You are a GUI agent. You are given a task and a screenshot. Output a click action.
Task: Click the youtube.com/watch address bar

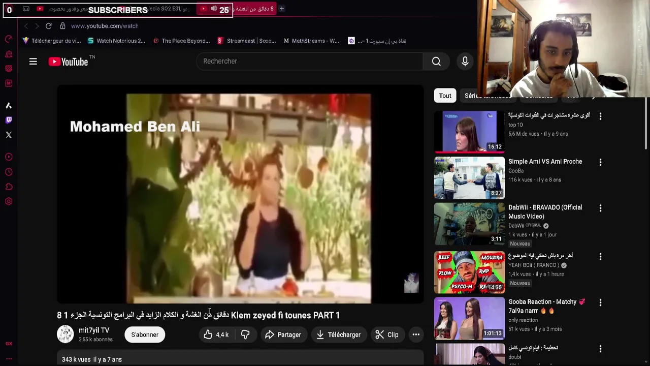105,26
